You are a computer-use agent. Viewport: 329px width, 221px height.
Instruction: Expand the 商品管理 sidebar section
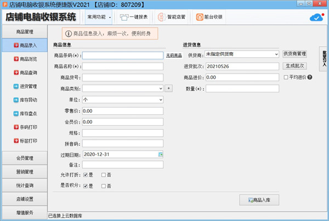[x=25, y=32]
